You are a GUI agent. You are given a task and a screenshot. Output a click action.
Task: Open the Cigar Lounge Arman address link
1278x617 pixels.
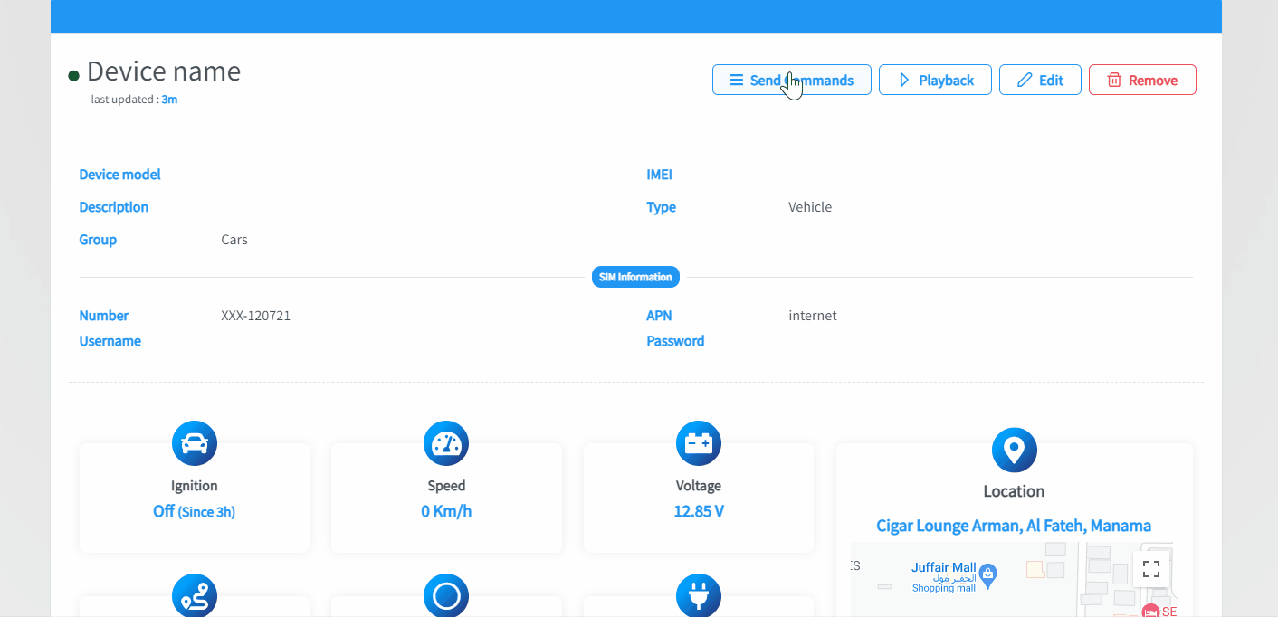point(1014,526)
